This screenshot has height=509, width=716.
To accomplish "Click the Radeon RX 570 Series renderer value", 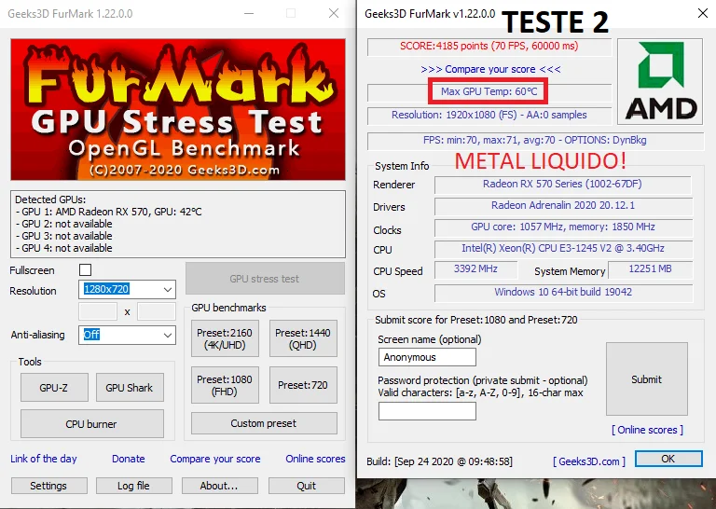I will [x=562, y=184].
